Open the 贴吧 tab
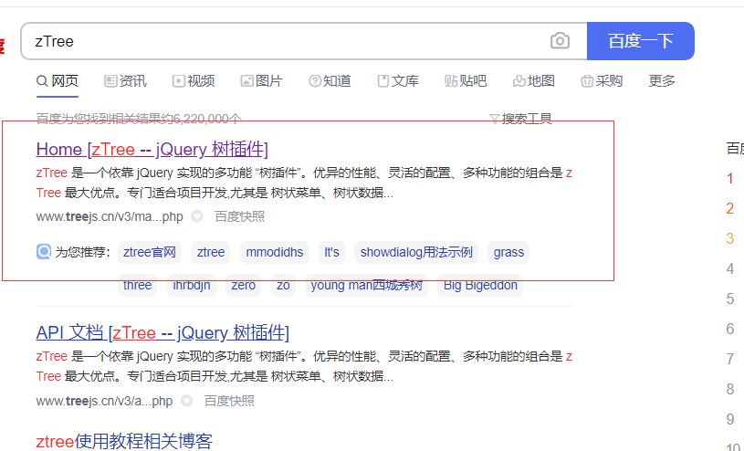 (466, 81)
